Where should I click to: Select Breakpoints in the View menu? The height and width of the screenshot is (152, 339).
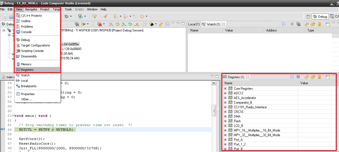click(28, 86)
